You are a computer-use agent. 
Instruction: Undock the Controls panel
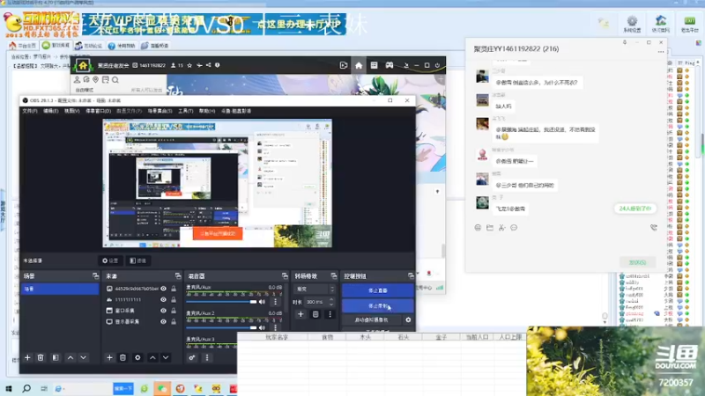pos(411,275)
